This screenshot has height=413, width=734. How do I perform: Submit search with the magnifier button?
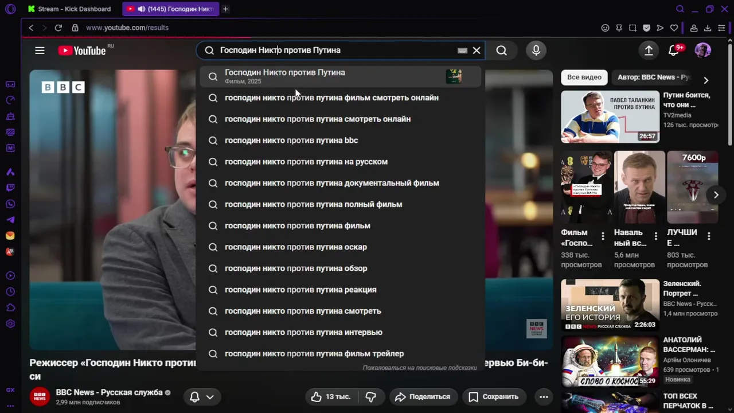click(502, 50)
